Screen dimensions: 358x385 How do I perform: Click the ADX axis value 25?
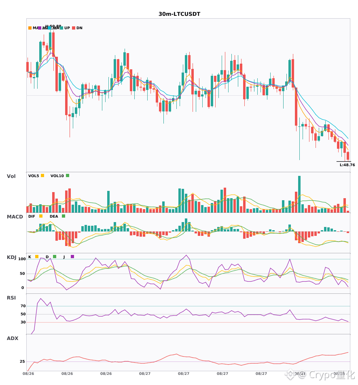(22, 361)
